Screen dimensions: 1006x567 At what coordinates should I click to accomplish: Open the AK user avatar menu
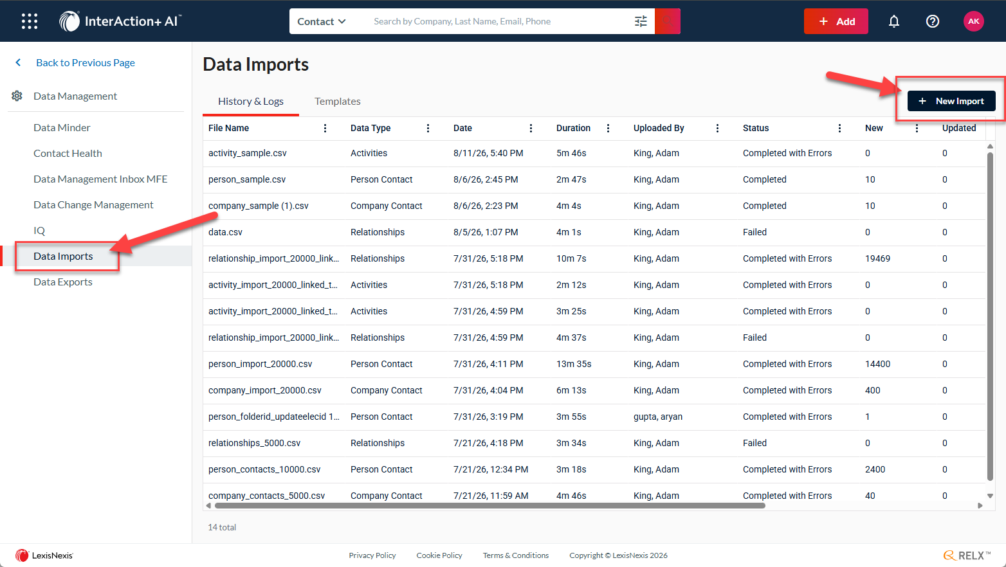974,21
